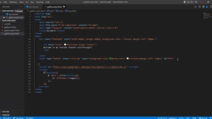212x119 pixels.
Task: Open the View menu
Action: pyautogui.click(x=21, y=2)
